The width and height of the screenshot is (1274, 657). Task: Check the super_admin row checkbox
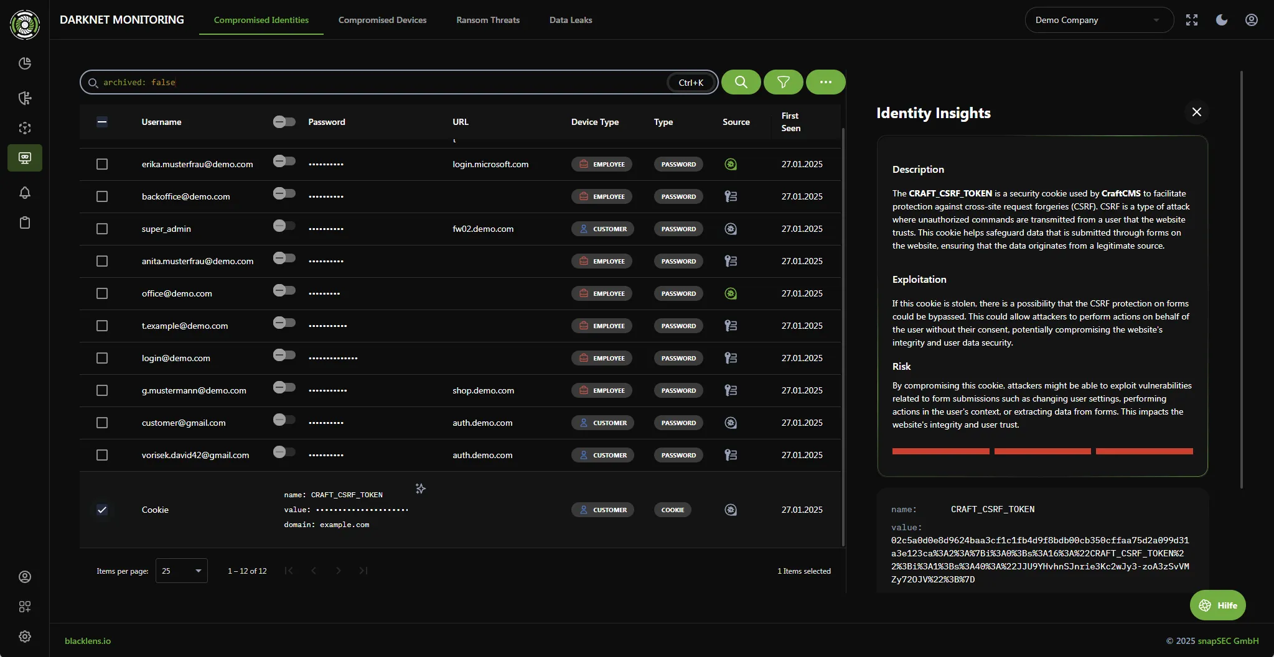click(x=102, y=229)
